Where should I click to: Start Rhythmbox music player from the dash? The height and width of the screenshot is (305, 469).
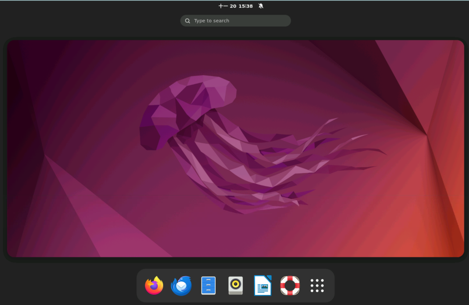[236, 286]
